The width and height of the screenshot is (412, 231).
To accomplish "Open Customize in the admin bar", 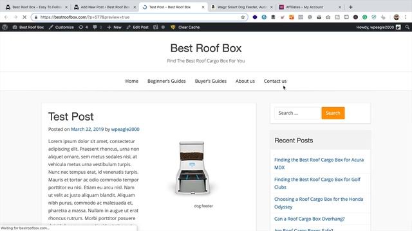I will (61, 27).
